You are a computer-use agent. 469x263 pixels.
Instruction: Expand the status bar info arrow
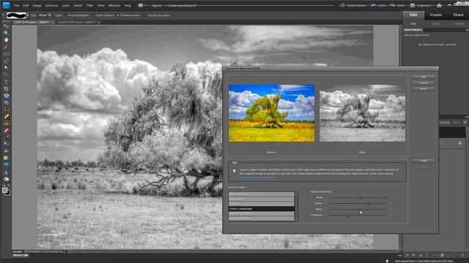pos(67,251)
